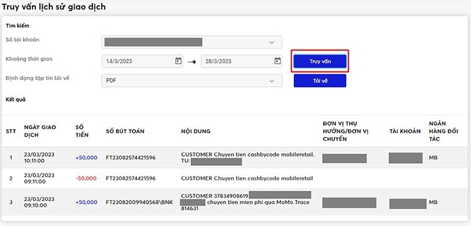Open the start date calendar icon
Image resolution: width=471 pixels, height=226 pixels.
(178, 61)
